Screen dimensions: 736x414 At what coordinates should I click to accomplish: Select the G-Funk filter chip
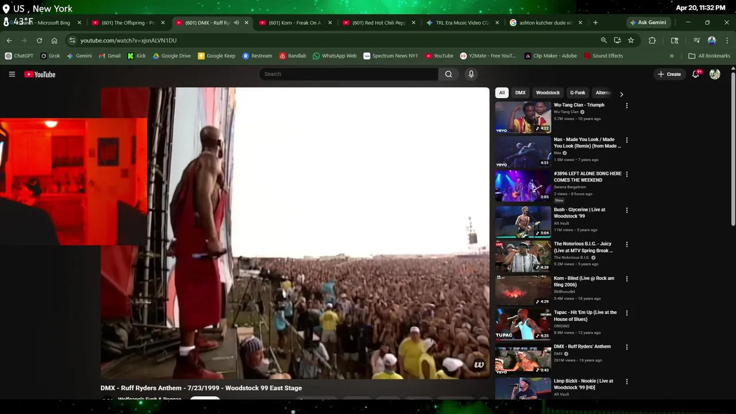tap(578, 93)
